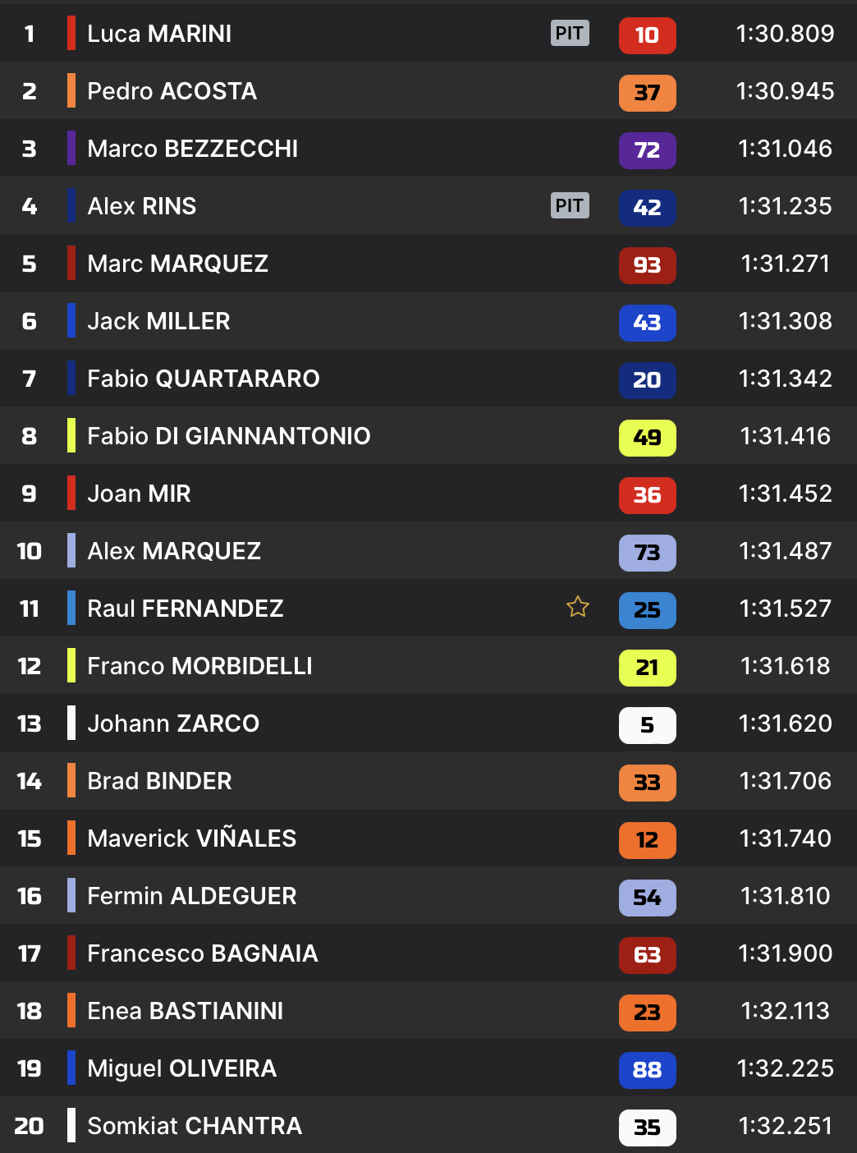
Task: Click the lime color bar beside Franco Morbidelli
Action: pyautogui.click(x=71, y=665)
